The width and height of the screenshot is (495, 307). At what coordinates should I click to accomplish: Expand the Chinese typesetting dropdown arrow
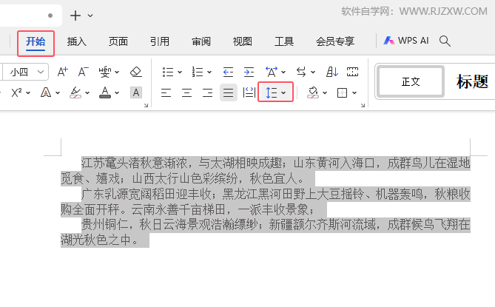283,72
